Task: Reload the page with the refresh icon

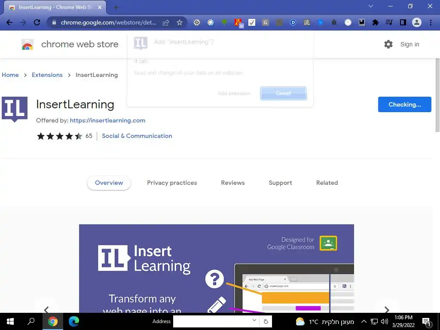Action: [37, 22]
